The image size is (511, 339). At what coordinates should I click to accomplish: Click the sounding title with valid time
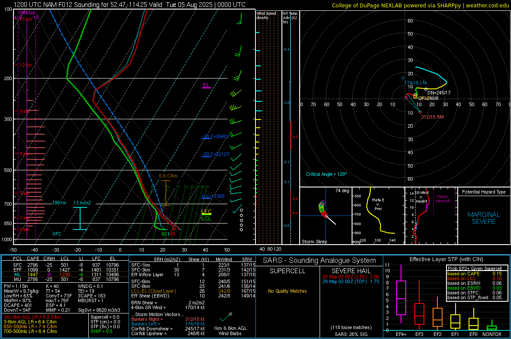pyautogui.click(x=130, y=5)
